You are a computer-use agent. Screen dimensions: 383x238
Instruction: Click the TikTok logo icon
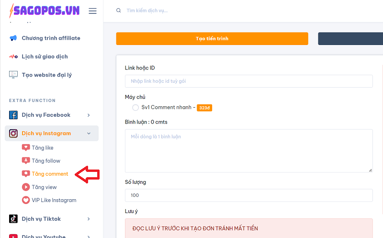point(13,219)
